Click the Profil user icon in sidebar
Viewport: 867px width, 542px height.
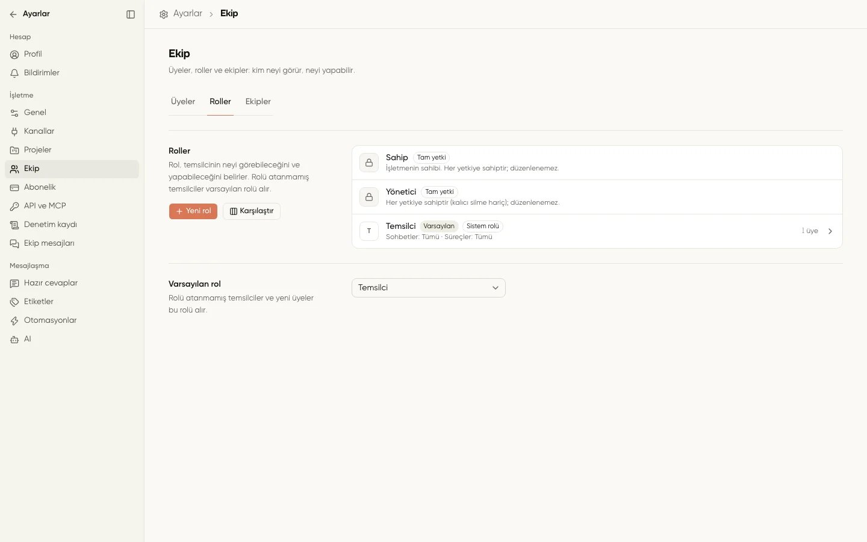(x=14, y=55)
